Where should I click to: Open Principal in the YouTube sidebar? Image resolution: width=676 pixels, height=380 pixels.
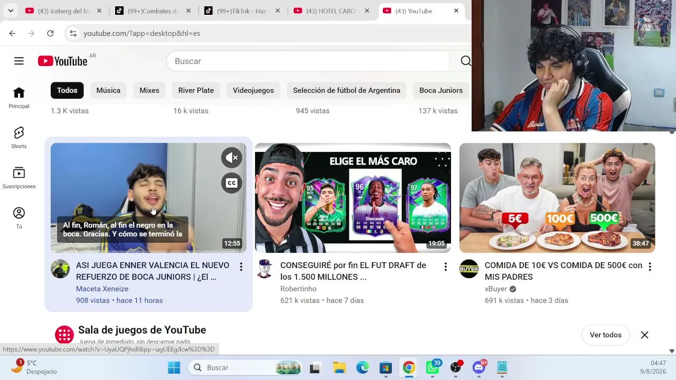[x=19, y=98]
